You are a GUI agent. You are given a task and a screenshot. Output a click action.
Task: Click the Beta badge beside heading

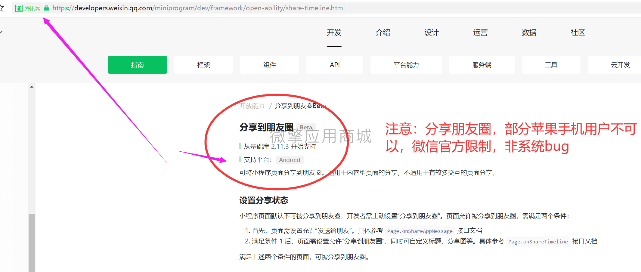coord(306,127)
